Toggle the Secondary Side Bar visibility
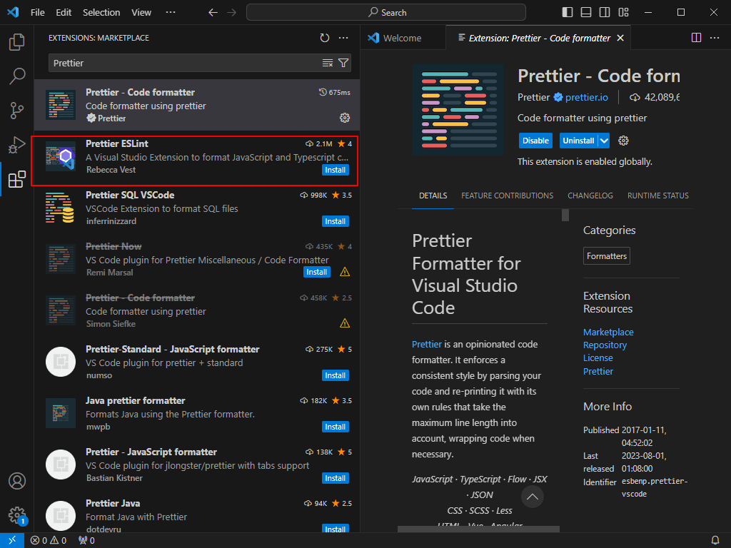The height and width of the screenshot is (548, 731). tap(605, 13)
